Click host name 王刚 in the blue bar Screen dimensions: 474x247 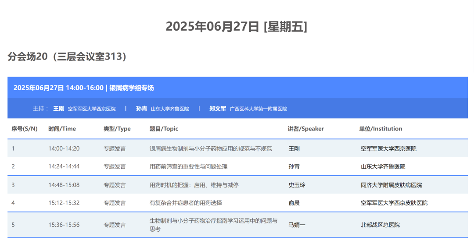coord(59,109)
